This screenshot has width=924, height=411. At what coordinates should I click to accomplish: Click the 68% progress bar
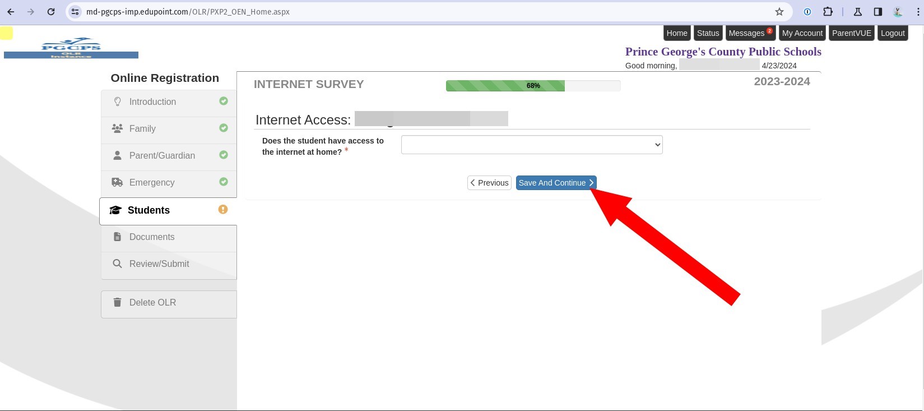[533, 86]
